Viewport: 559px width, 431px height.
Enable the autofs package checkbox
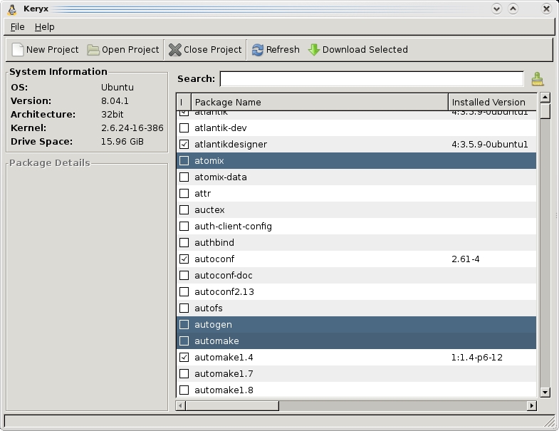coord(184,308)
